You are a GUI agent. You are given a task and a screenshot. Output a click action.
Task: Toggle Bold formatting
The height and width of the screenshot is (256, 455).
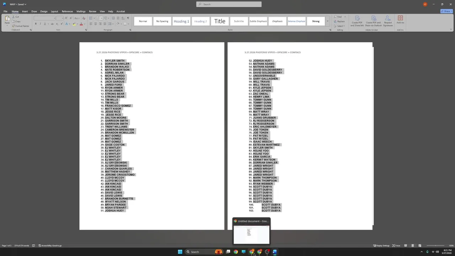click(36, 24)
